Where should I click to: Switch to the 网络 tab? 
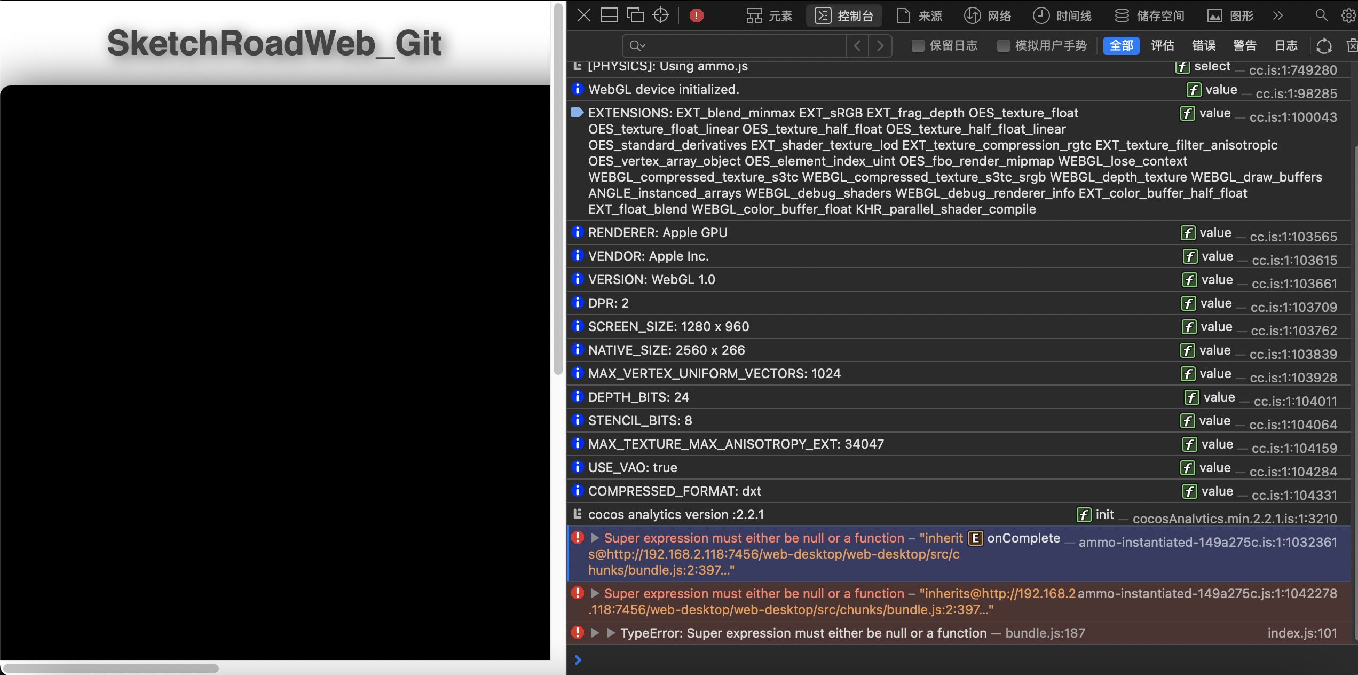(x=988, y=15)
